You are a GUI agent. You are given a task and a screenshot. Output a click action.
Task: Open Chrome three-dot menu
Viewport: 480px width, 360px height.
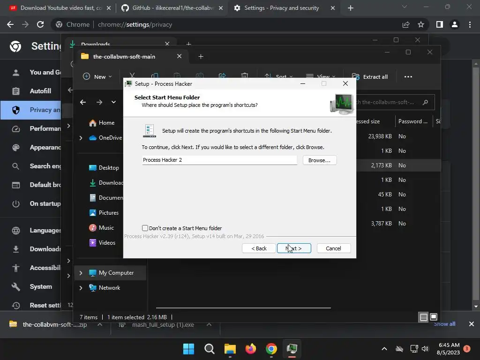[x=470, y=24]
